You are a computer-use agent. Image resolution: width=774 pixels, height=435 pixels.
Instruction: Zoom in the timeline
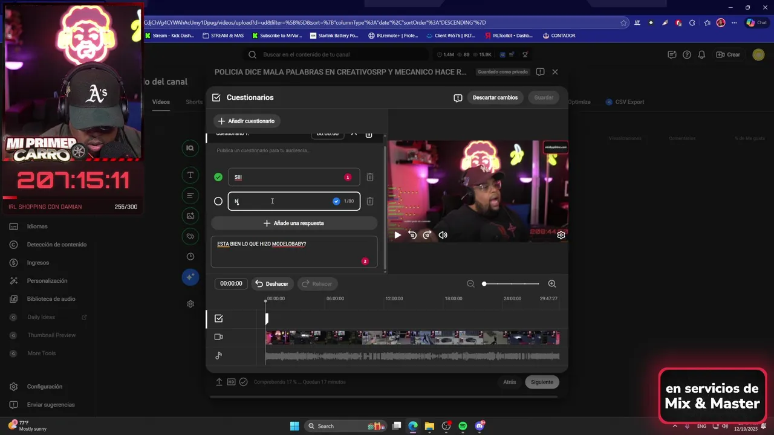[551, 284]
